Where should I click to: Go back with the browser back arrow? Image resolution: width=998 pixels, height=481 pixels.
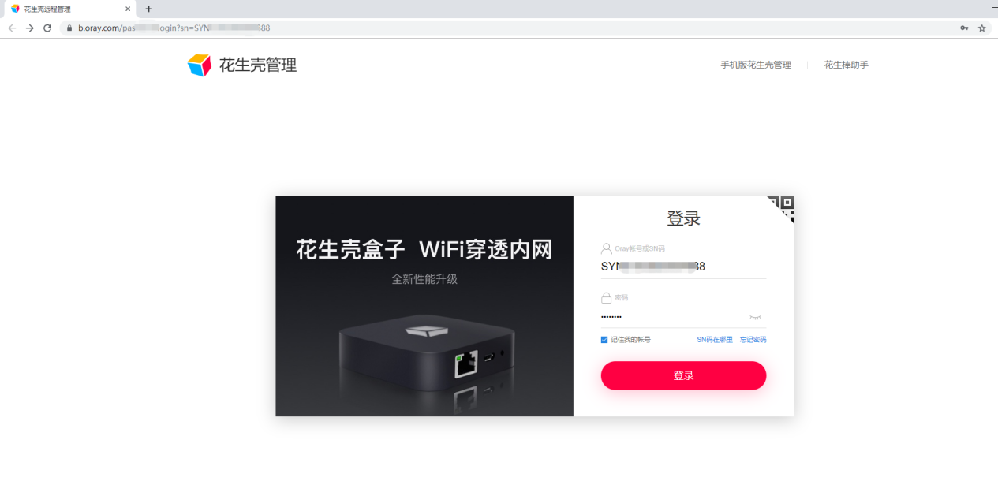(x=12, y=28)
